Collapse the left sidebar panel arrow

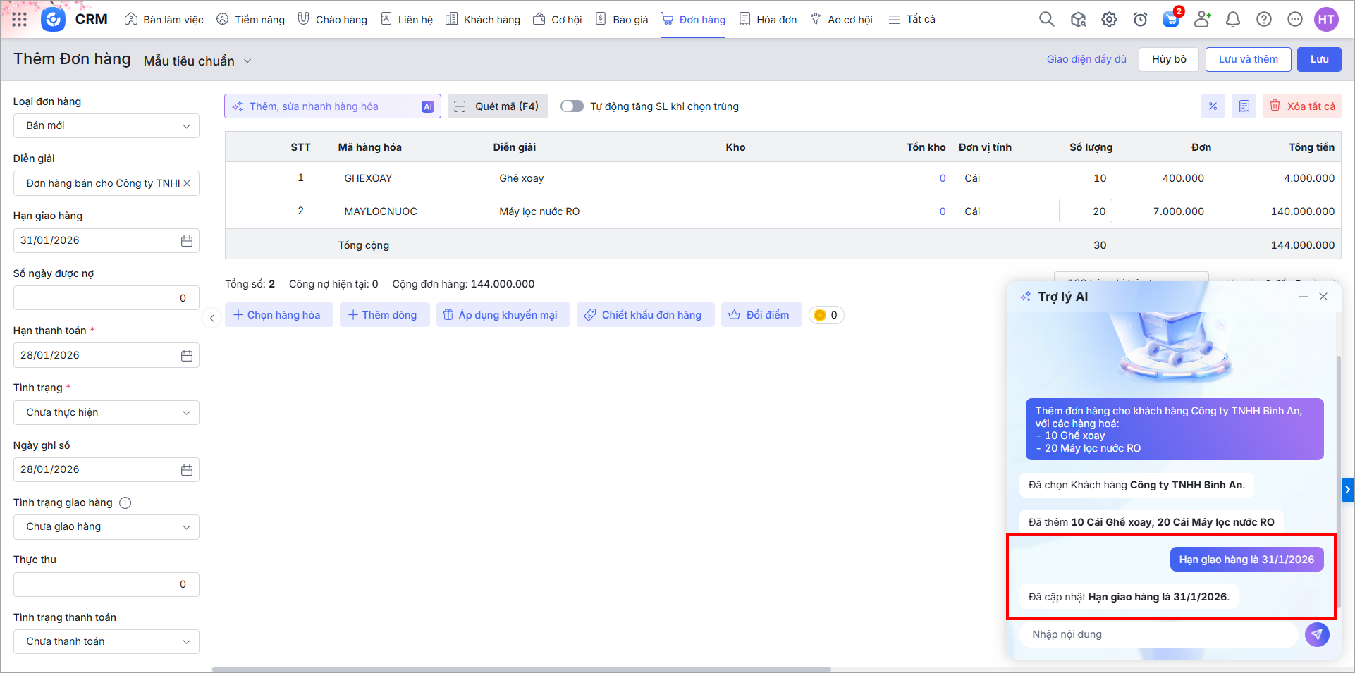click(x=211, y=319)
